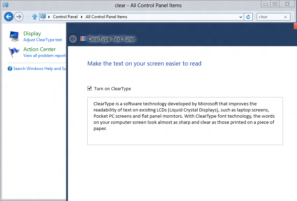Clear the search box text

tap(285, 17)
